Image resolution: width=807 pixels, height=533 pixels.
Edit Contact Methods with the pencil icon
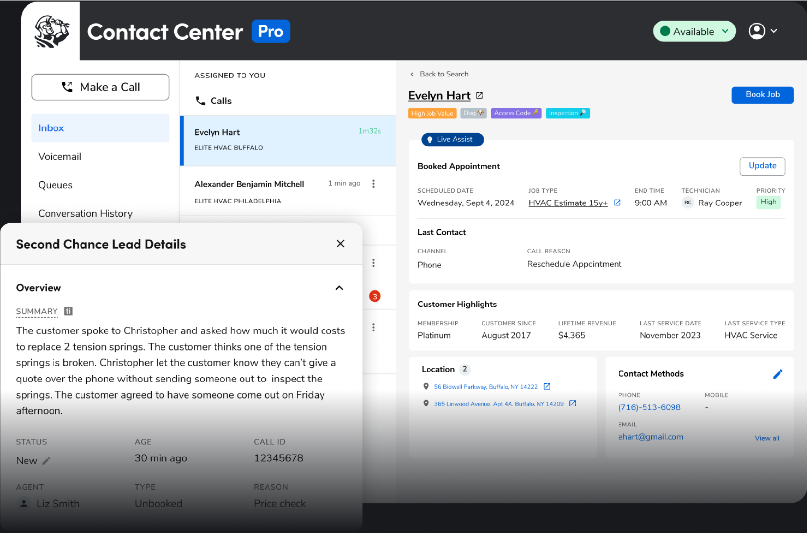[x=778, y=374]
